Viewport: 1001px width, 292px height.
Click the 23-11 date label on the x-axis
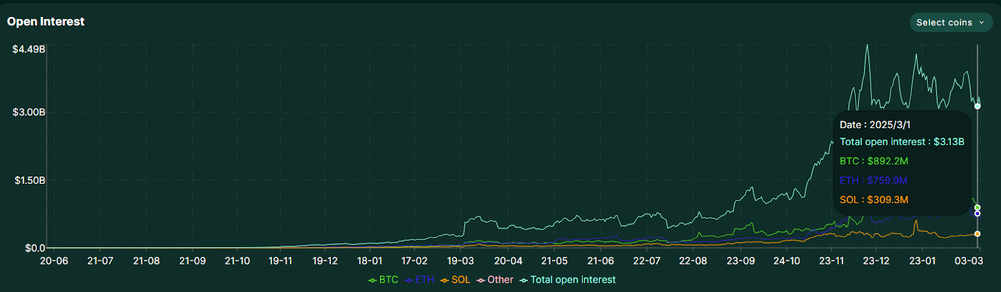[831, 261]
